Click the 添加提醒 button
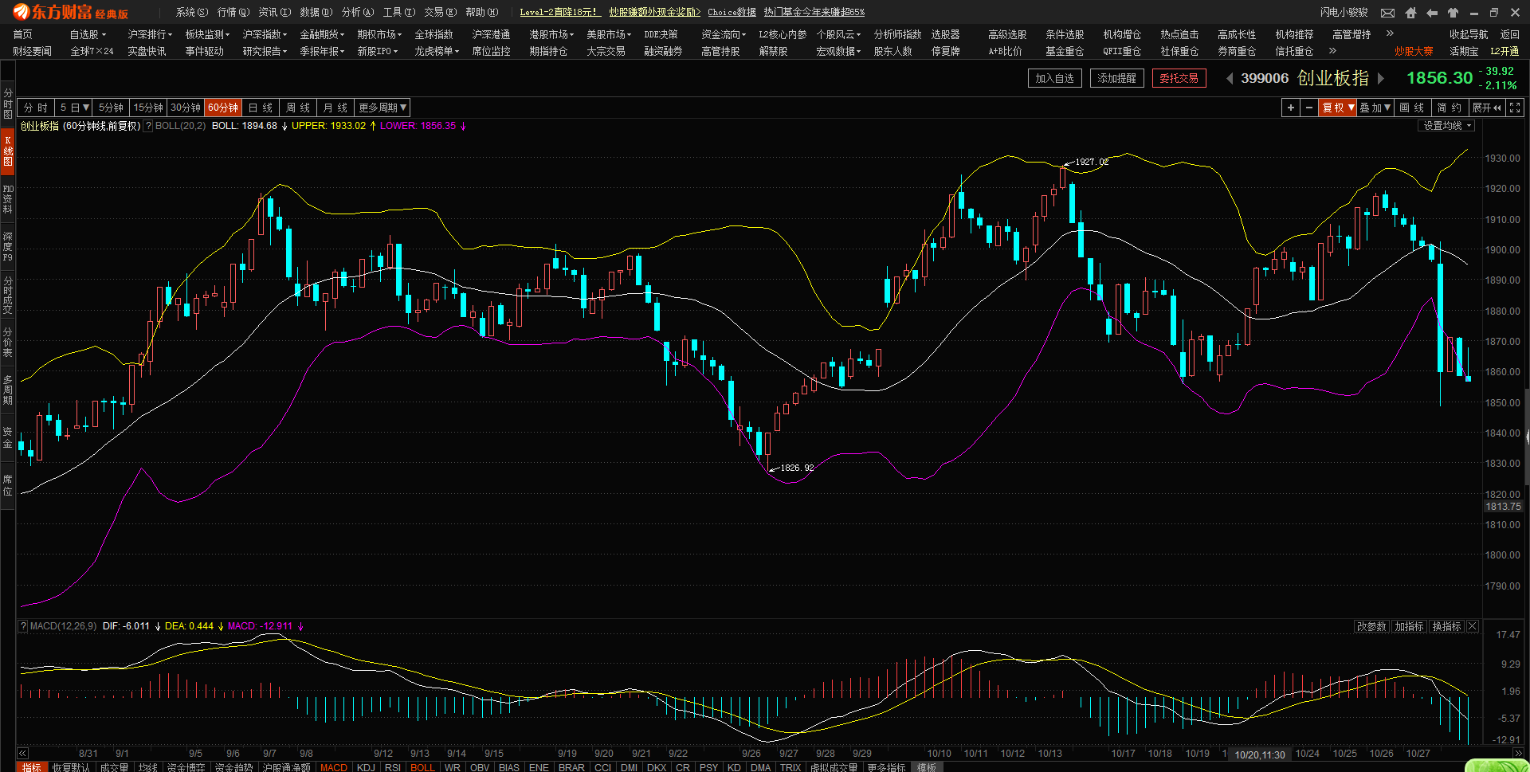This screenshot has height=772, width=1530. 1117,78
